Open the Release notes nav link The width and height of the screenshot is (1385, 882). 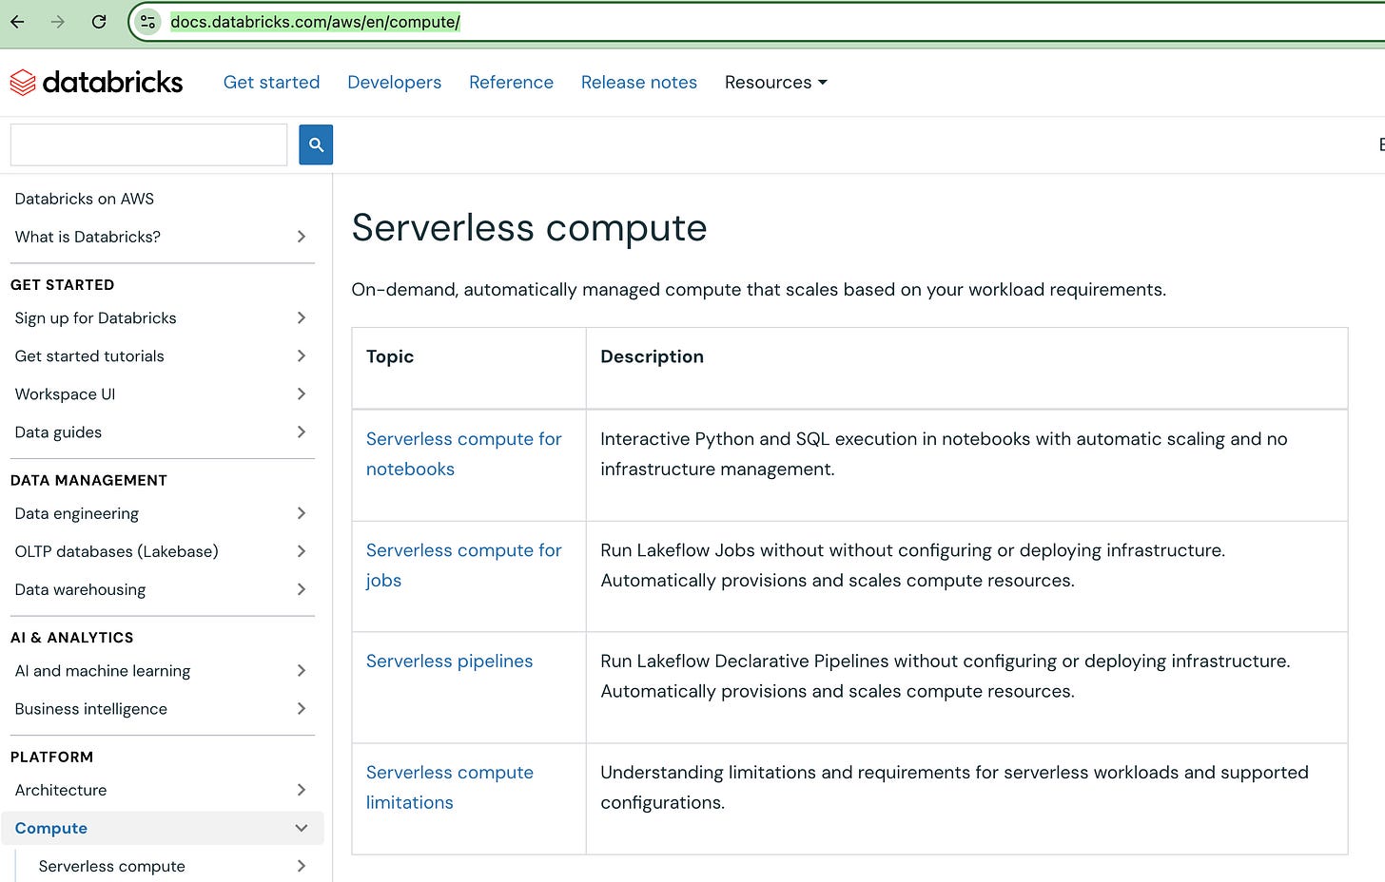[x=639, y=83]
